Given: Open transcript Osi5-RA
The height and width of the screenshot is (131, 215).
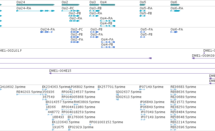Looking at the screenshot, I should pyautogui.click(x=146, y=8).
